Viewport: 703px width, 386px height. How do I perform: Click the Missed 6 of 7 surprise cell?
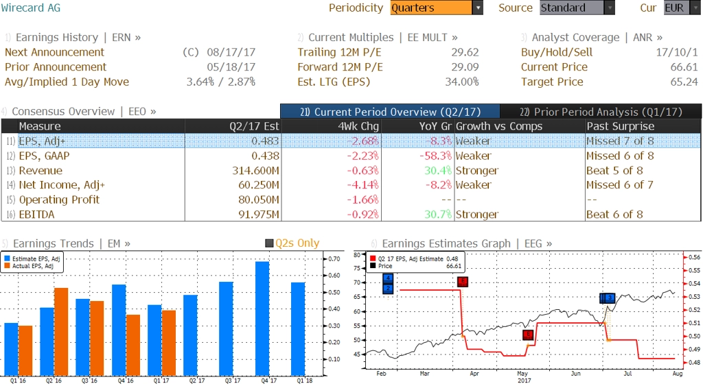point(620,185)
